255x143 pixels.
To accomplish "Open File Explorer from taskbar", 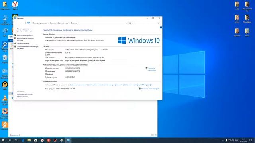I will point(29,140).
